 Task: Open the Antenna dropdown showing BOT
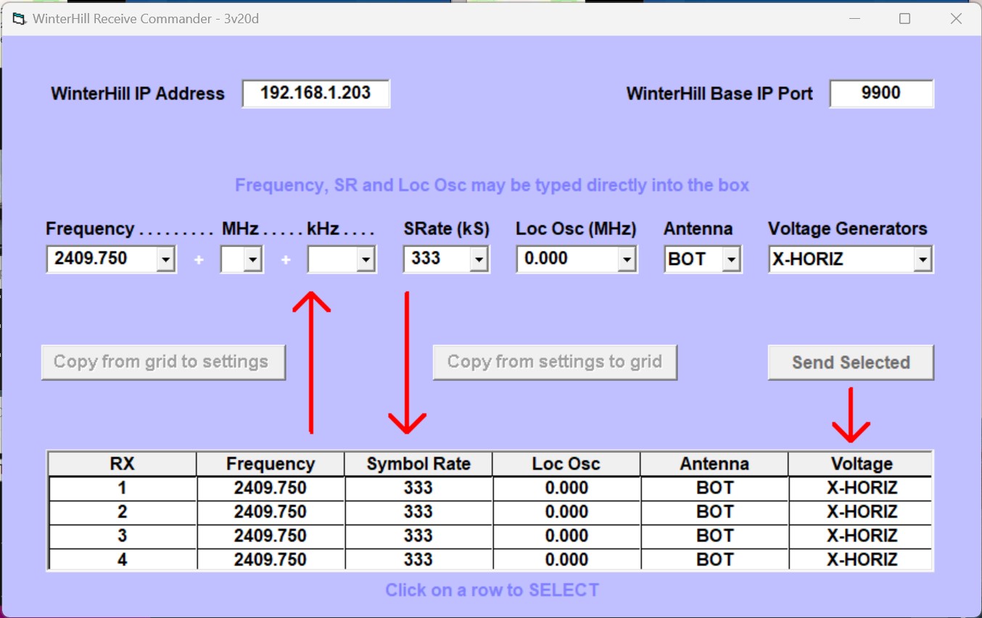point(731,259)
